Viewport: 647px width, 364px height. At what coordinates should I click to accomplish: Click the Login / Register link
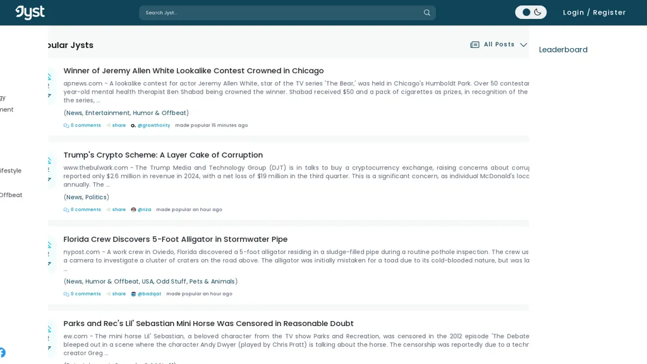[x=594, y=13]
